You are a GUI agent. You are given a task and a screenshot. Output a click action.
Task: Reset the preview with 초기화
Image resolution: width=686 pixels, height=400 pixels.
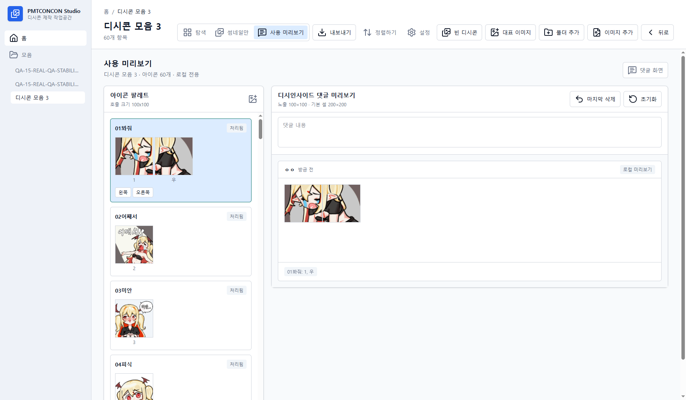click(643, 99)
